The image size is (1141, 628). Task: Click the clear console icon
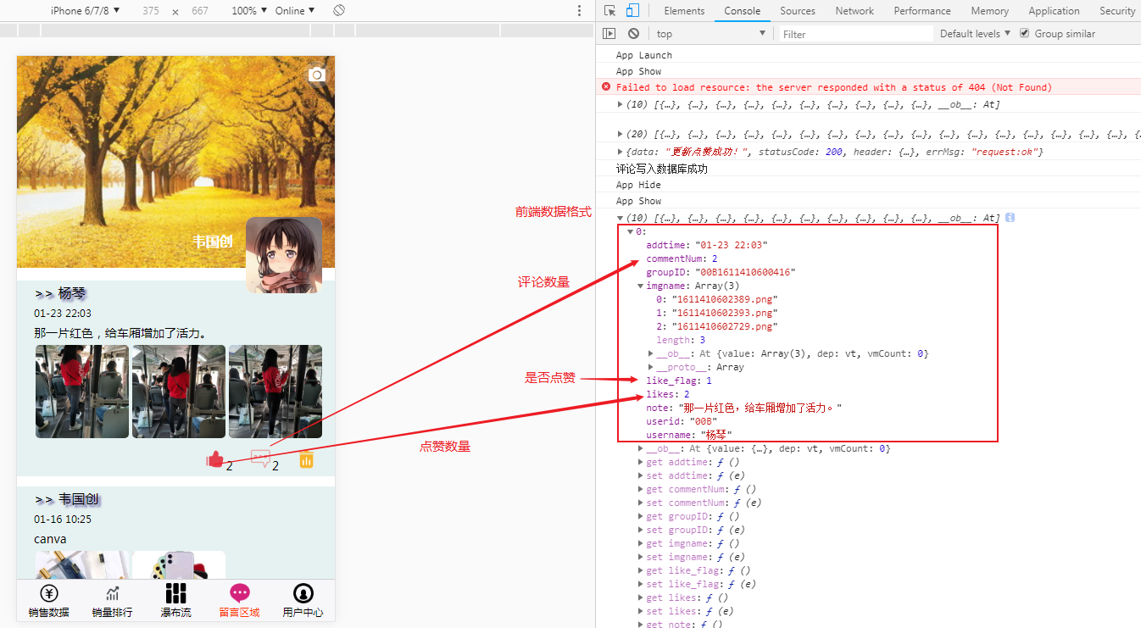click(632, 33)
